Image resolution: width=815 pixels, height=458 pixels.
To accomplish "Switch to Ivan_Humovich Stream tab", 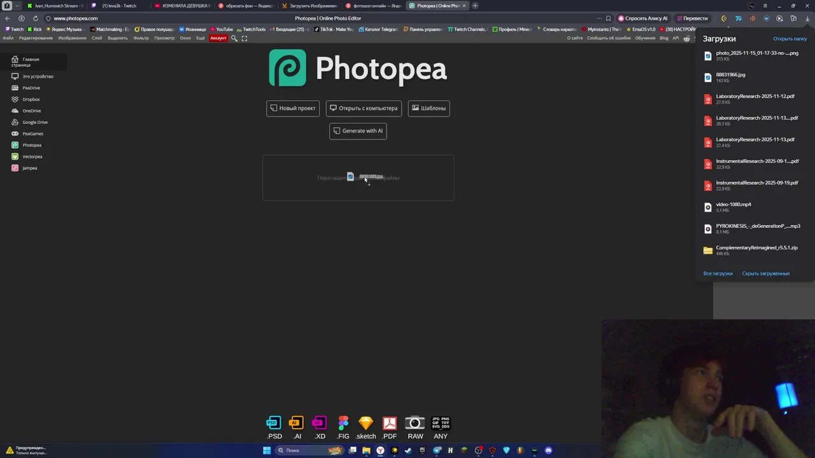I will coord(55,6).
